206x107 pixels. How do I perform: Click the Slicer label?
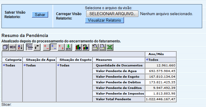click(x=6, y=105)
